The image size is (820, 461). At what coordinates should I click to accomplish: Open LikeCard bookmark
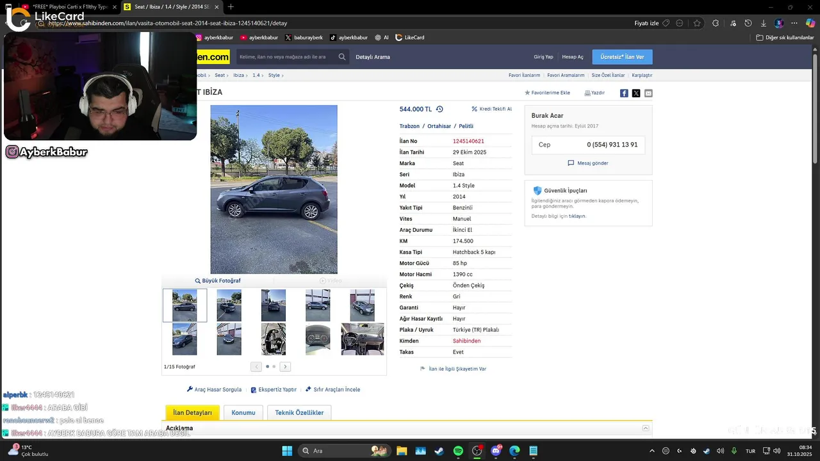tap(410, 38)
